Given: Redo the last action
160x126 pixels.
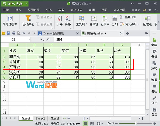Looking at the screenshot, I should (29, 33).
